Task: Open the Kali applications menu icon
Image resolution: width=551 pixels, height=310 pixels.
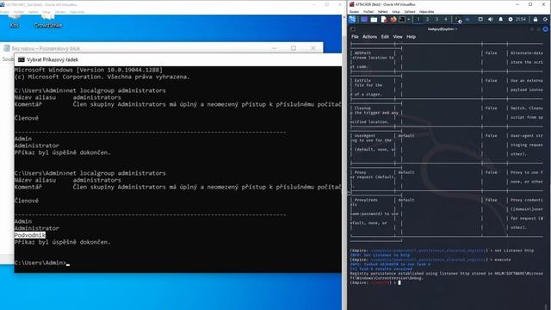Action: (352, 20)
